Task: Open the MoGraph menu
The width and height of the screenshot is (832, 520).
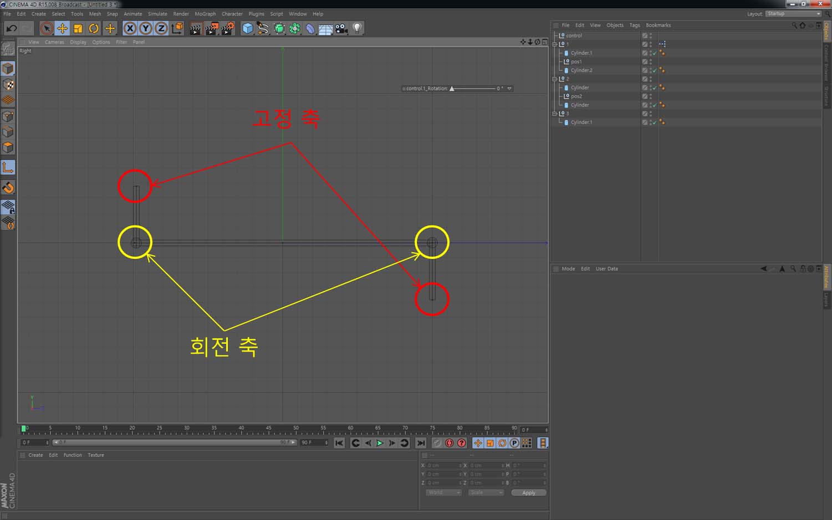Action: 205,14
